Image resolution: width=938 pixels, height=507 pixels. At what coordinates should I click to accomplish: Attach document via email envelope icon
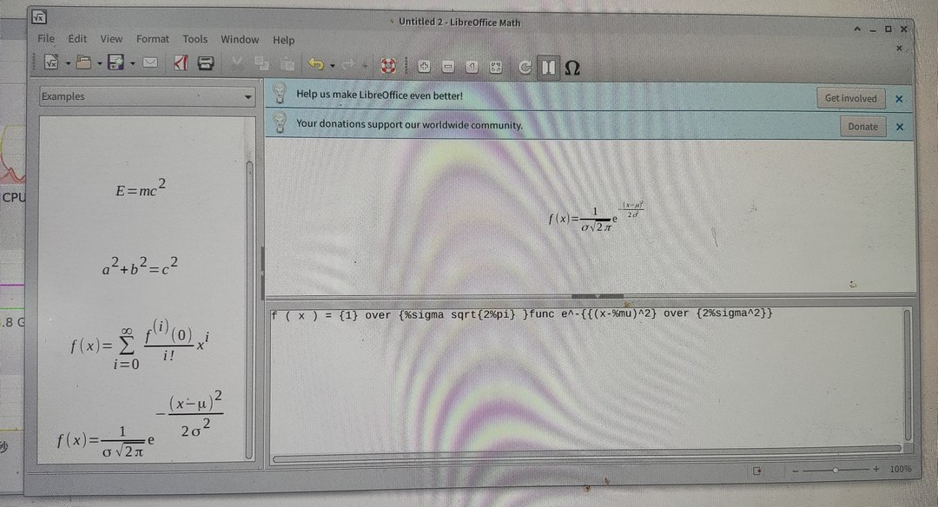tap(151, 63)
